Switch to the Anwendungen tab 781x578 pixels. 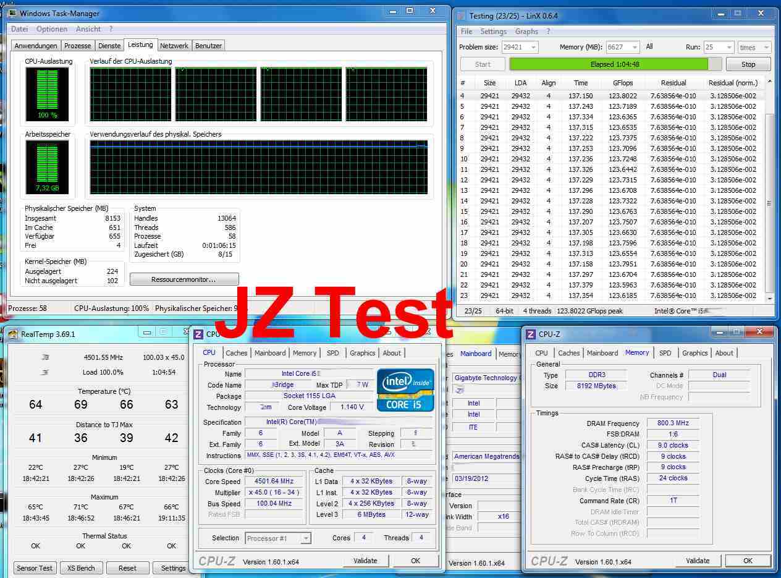[x=36, y=46]
